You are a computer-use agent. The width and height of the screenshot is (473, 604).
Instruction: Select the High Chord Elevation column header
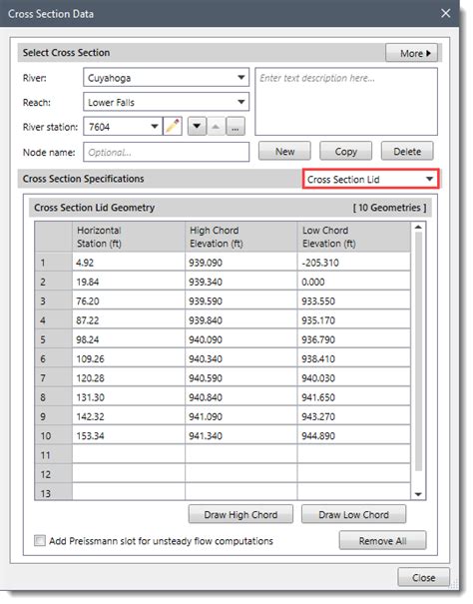click(241, 237)
